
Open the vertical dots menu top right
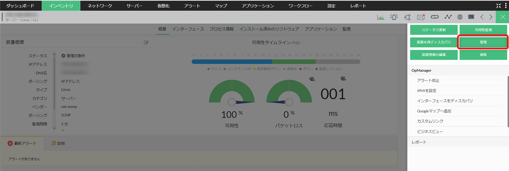click(506, 5)
